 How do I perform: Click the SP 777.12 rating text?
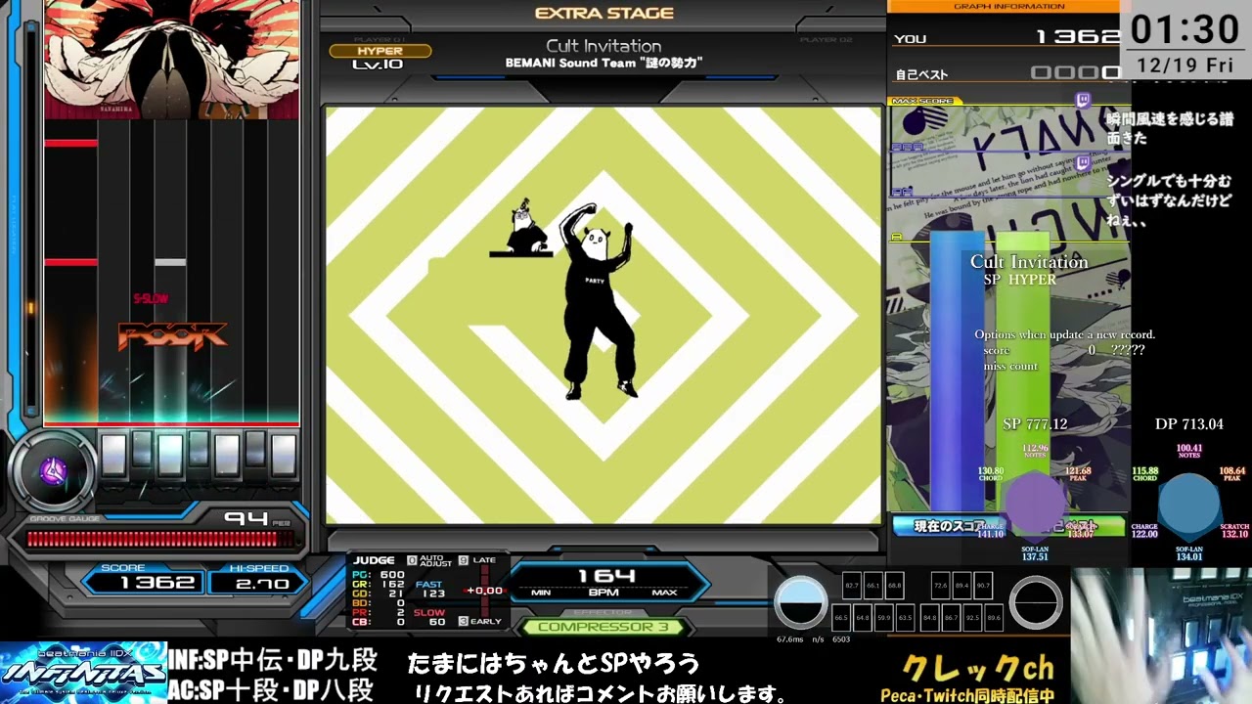point(1035,424)
